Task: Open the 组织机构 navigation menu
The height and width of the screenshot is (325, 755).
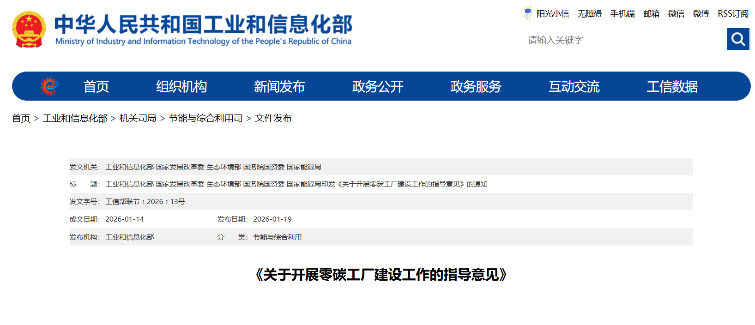Action: pyautogui.click(x=181, y=86)
